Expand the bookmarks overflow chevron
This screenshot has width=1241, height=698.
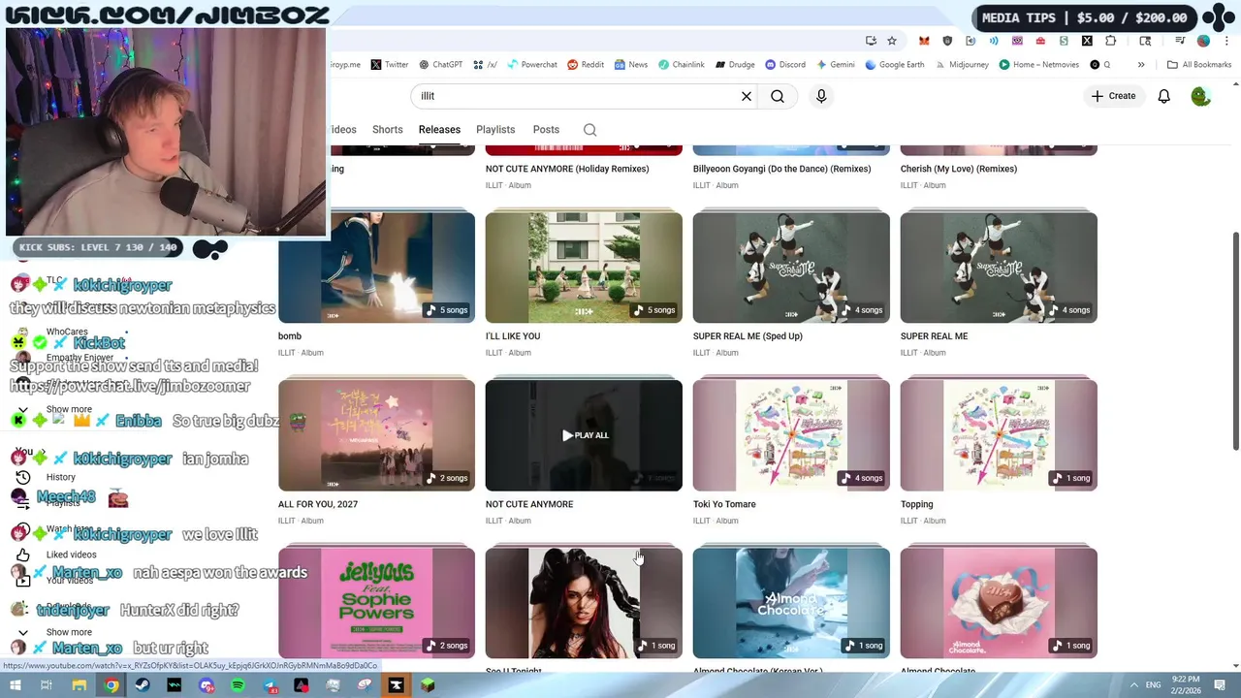click(1141, 65)
